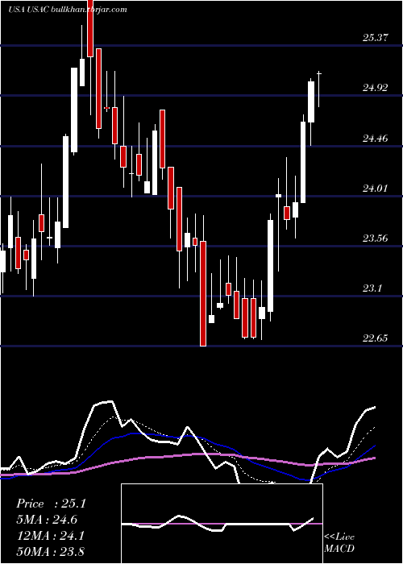Image resolution: width=403 pixels, height=564 pixels.
Task: Click the 23.1 price level label
Action: tap(372, 288)
